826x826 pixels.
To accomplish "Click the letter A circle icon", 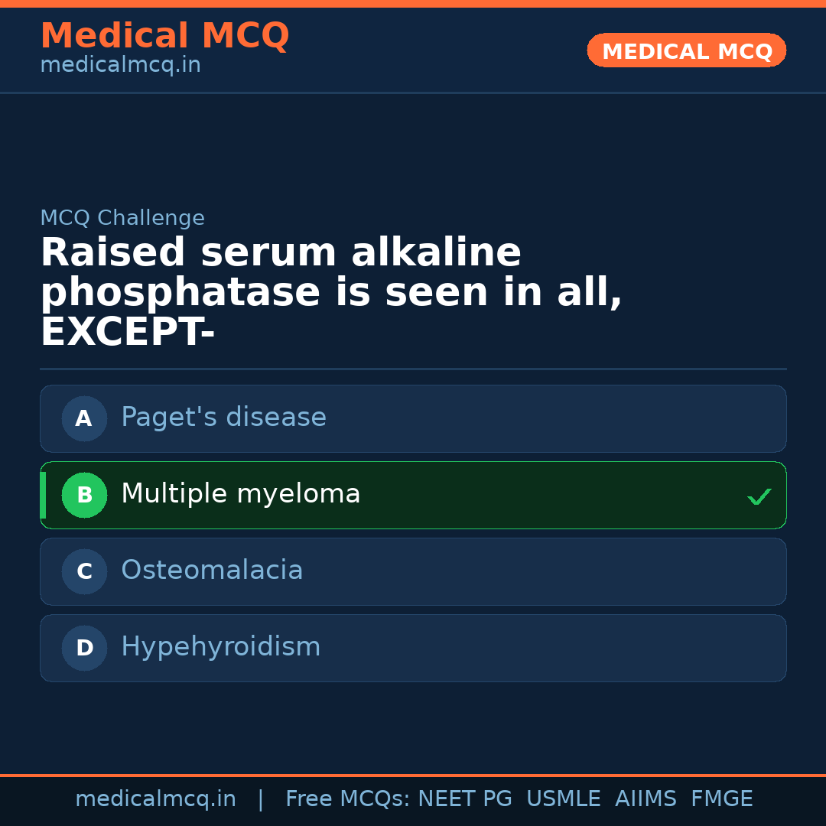I will click(x=84, y=418).
